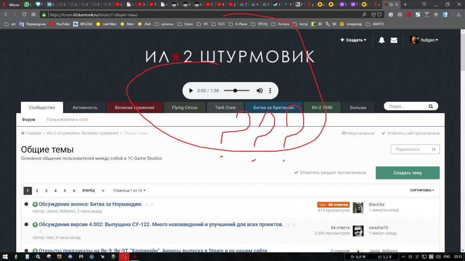The image size is (465, 261).
Task: Go to page 6 of topics
Action: (74, 191)
